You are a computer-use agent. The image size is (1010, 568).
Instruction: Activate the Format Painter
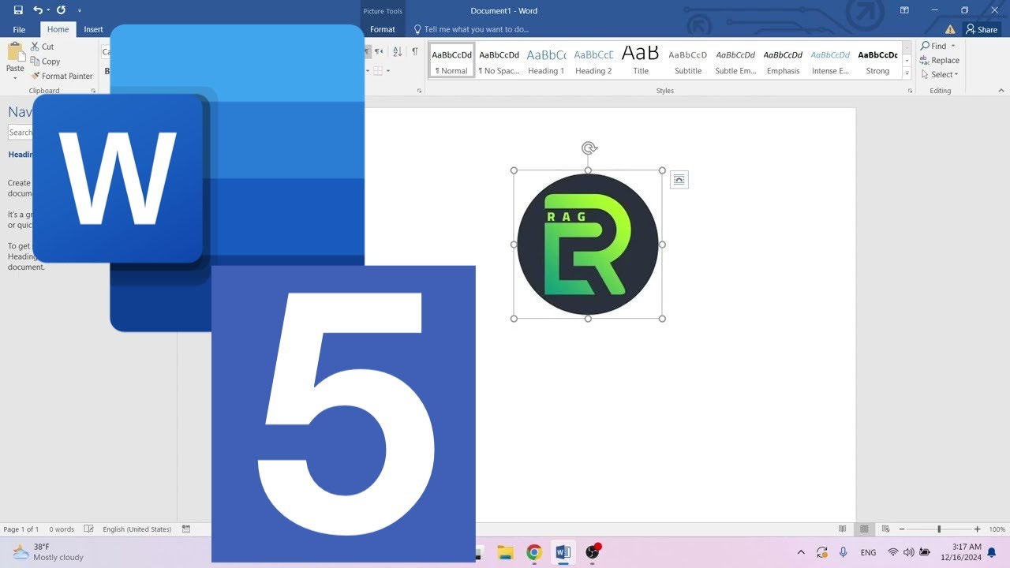coord(62,76)
